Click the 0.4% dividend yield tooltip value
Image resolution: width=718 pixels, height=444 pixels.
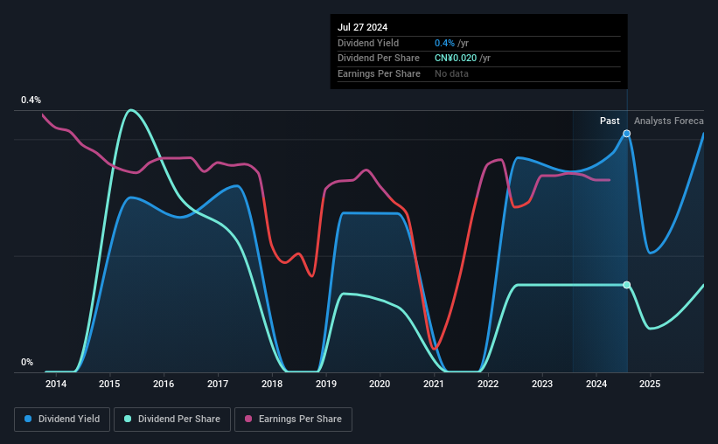444,43
